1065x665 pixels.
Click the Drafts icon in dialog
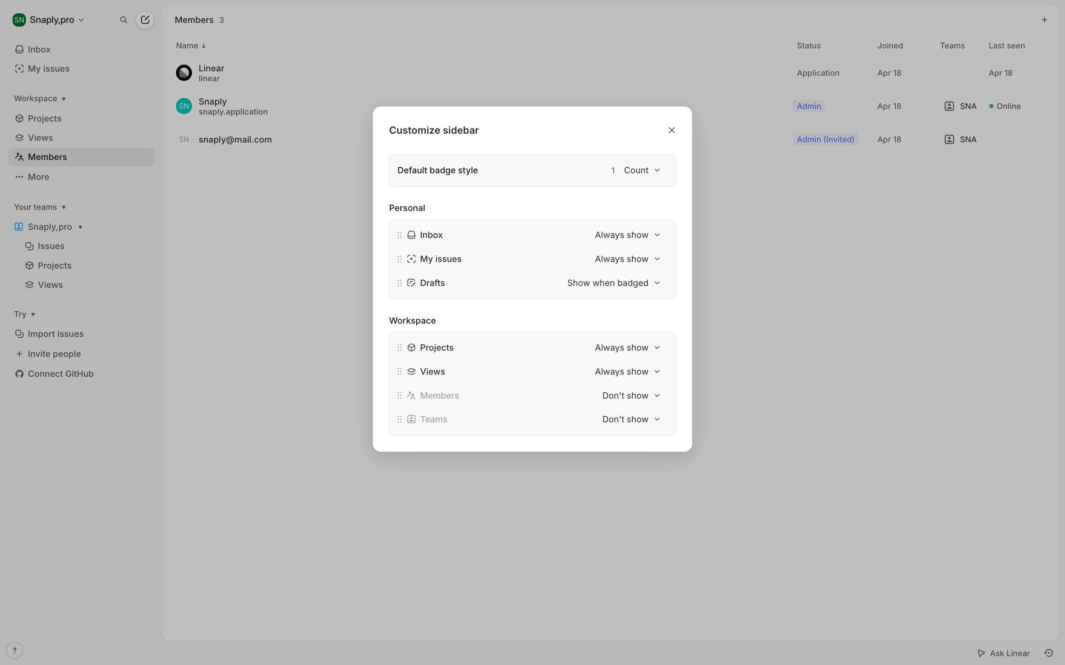click(x=412, y=283)
